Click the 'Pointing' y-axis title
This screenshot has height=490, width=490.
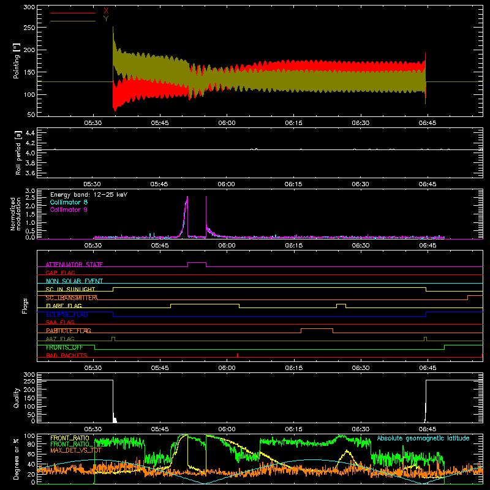point(17,61)
